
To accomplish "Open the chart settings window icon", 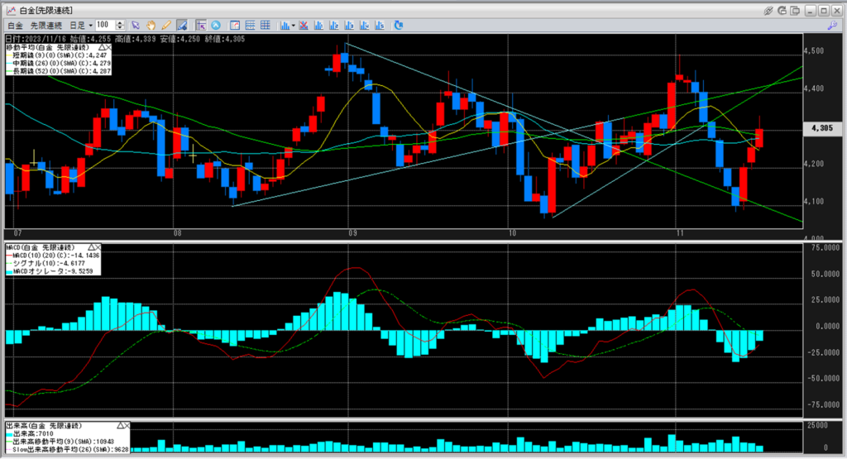I will tap(235, 26).
